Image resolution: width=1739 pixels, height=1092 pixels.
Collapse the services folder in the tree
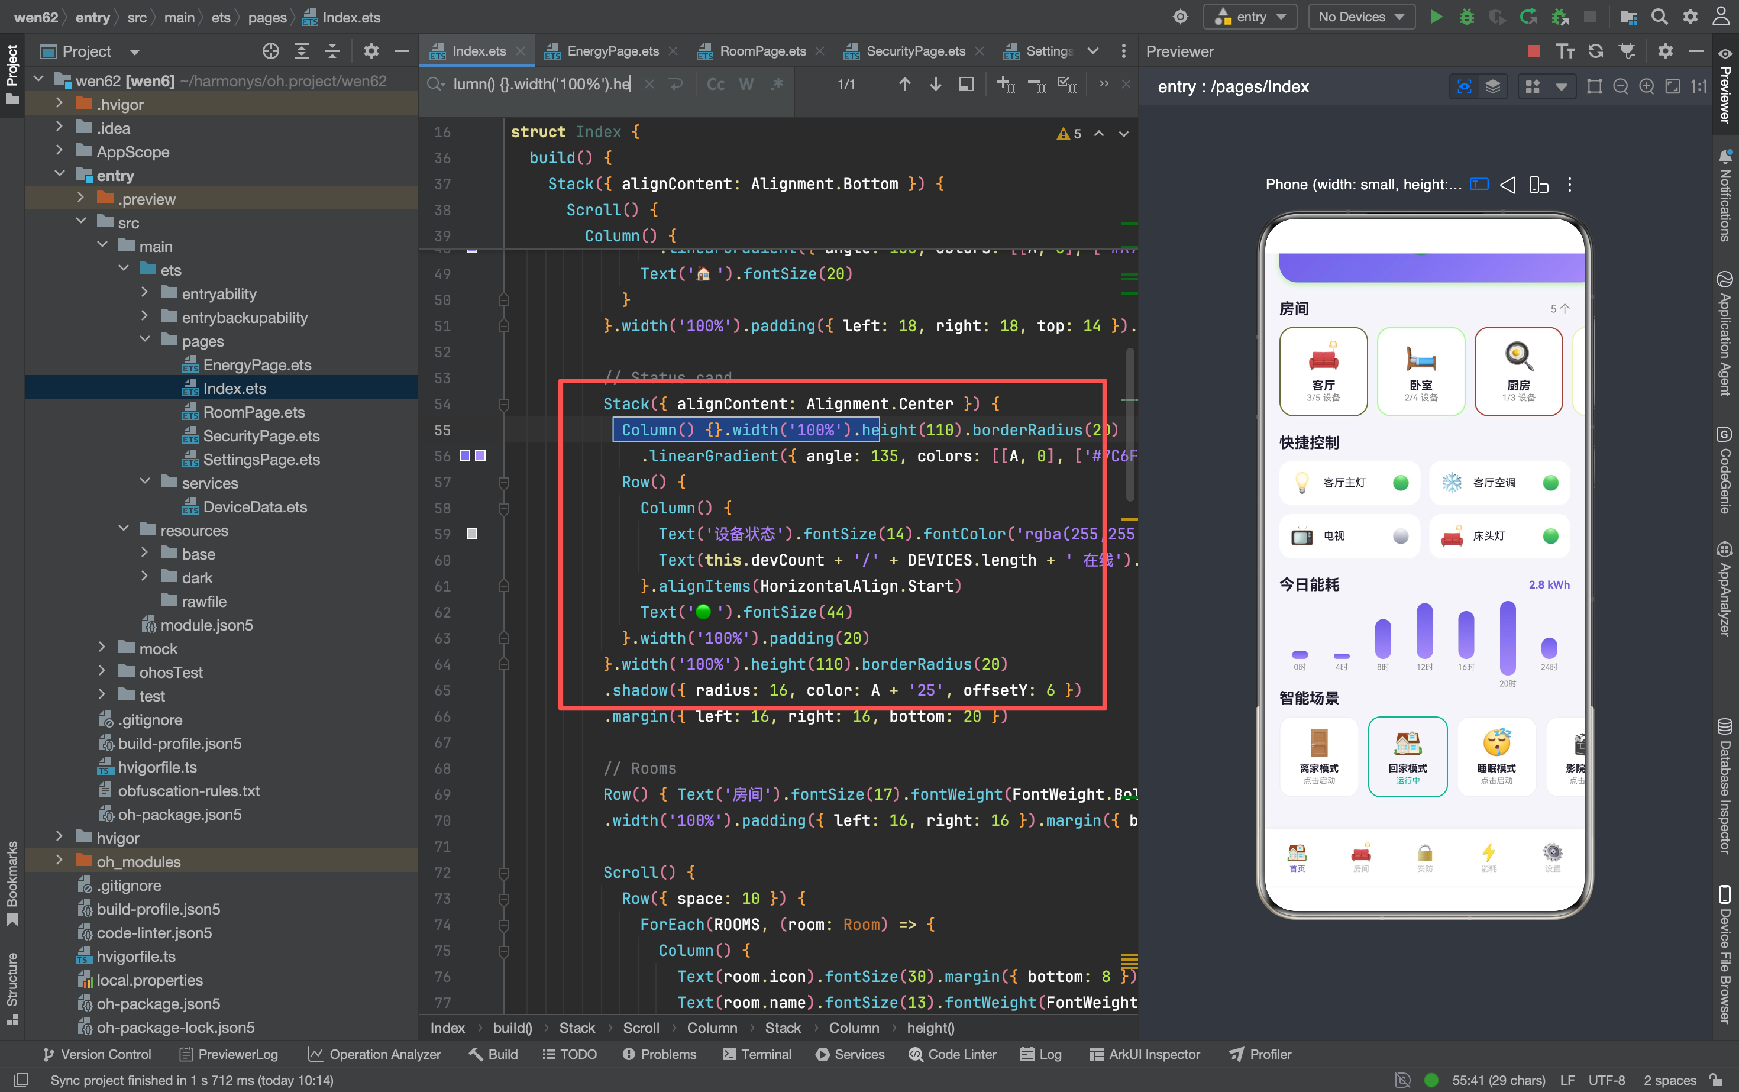point(144,483)
